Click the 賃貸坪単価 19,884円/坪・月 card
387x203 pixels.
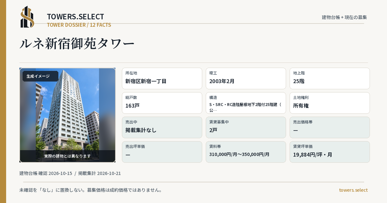point(330,152)
